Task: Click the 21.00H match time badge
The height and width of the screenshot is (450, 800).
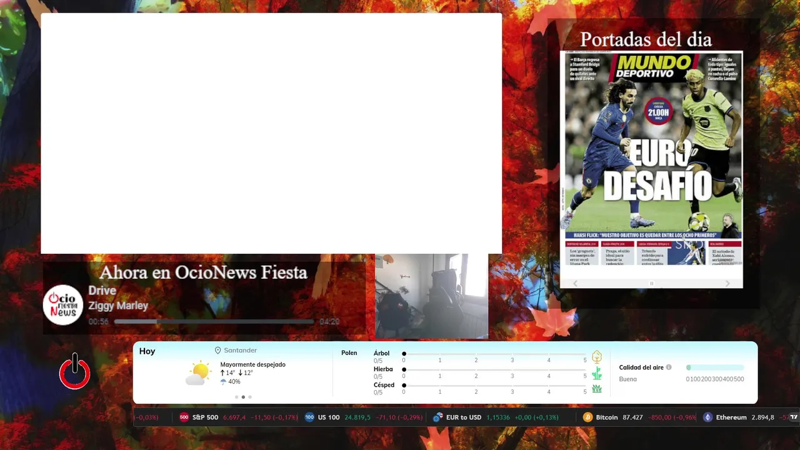Action: pos(658,112)
